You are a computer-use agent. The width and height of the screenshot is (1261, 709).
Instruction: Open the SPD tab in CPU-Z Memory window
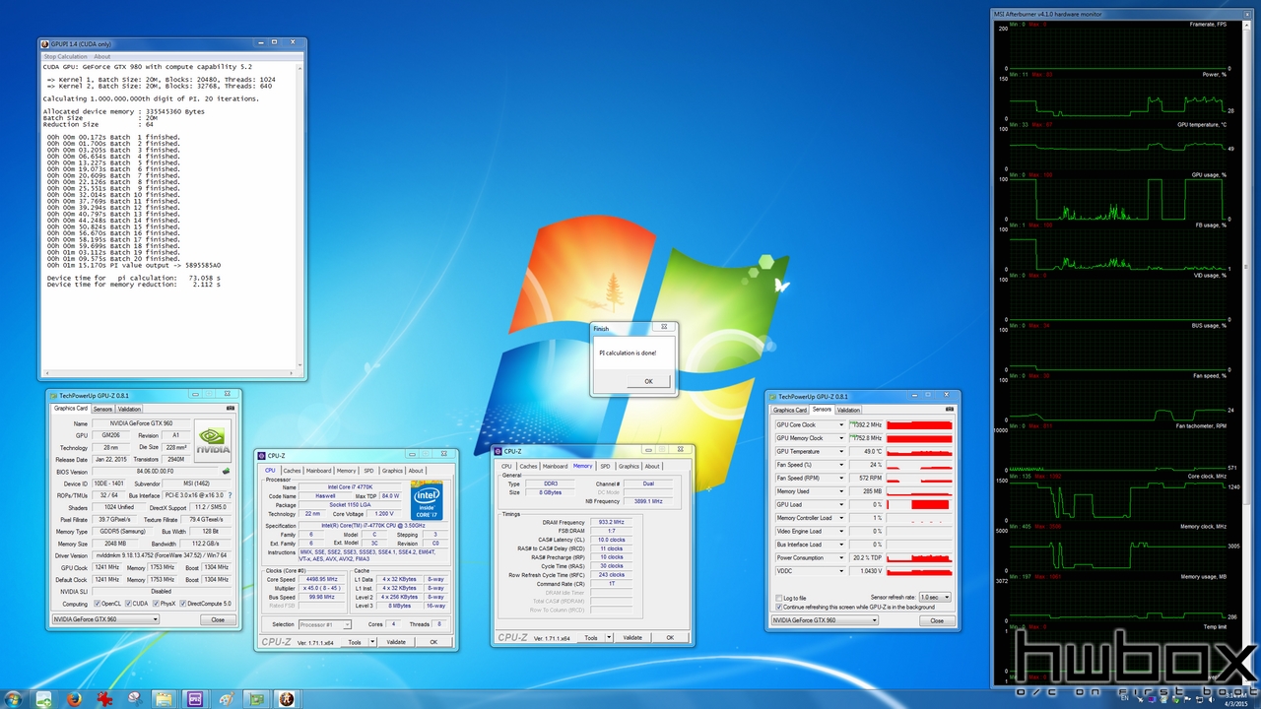pyautogui.click(x=606, y=466)
